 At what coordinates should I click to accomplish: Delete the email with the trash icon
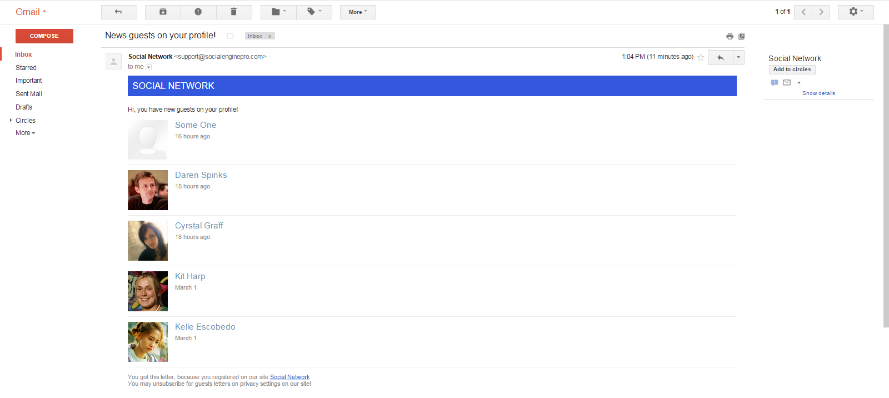tap(233, 12)
